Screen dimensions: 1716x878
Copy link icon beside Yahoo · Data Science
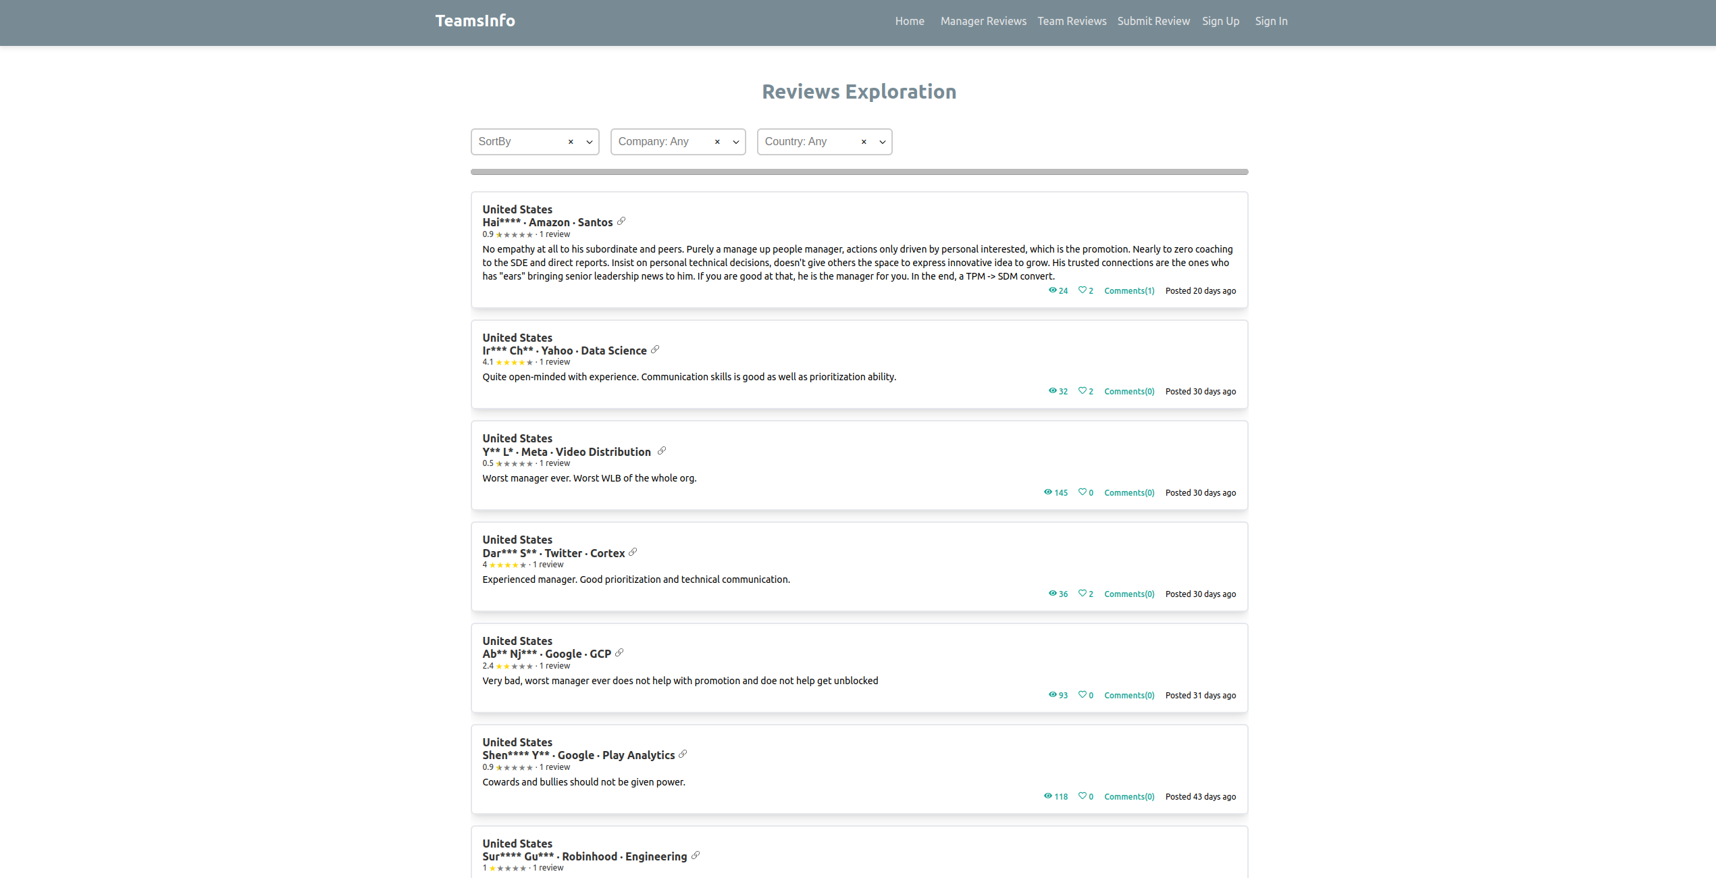click(655, 350)
